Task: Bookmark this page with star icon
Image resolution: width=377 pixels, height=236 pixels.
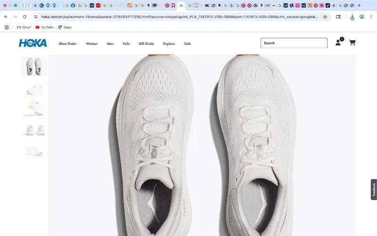Action: point(325,17)
